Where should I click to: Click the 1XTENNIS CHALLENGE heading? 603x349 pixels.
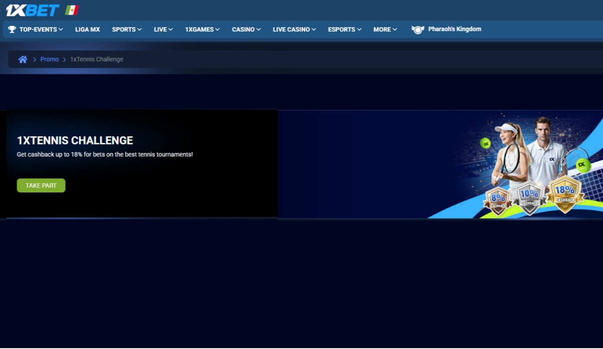click(75, 140)
